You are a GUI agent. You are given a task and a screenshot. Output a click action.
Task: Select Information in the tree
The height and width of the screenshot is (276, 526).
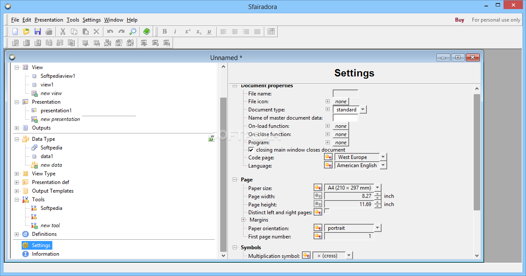pos(45,254)
